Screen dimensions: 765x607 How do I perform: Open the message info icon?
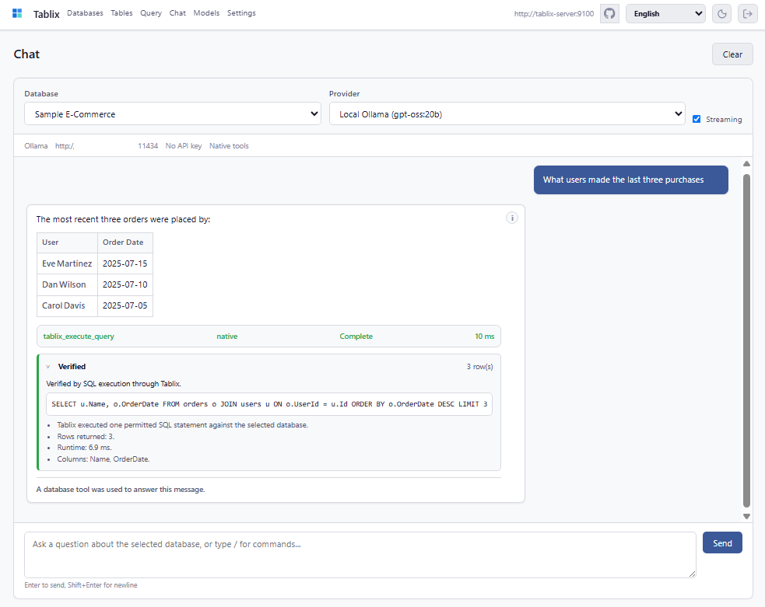(x=512, y=218)
